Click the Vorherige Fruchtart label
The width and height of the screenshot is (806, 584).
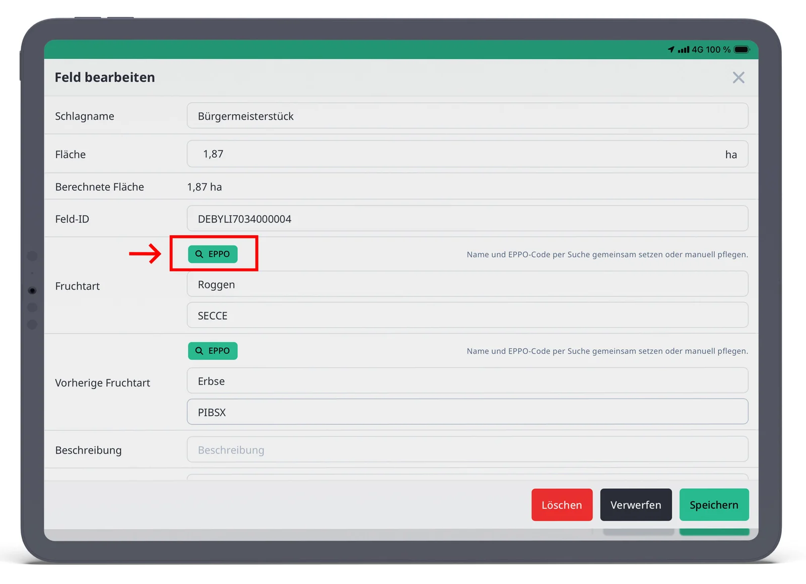[103, 383]
